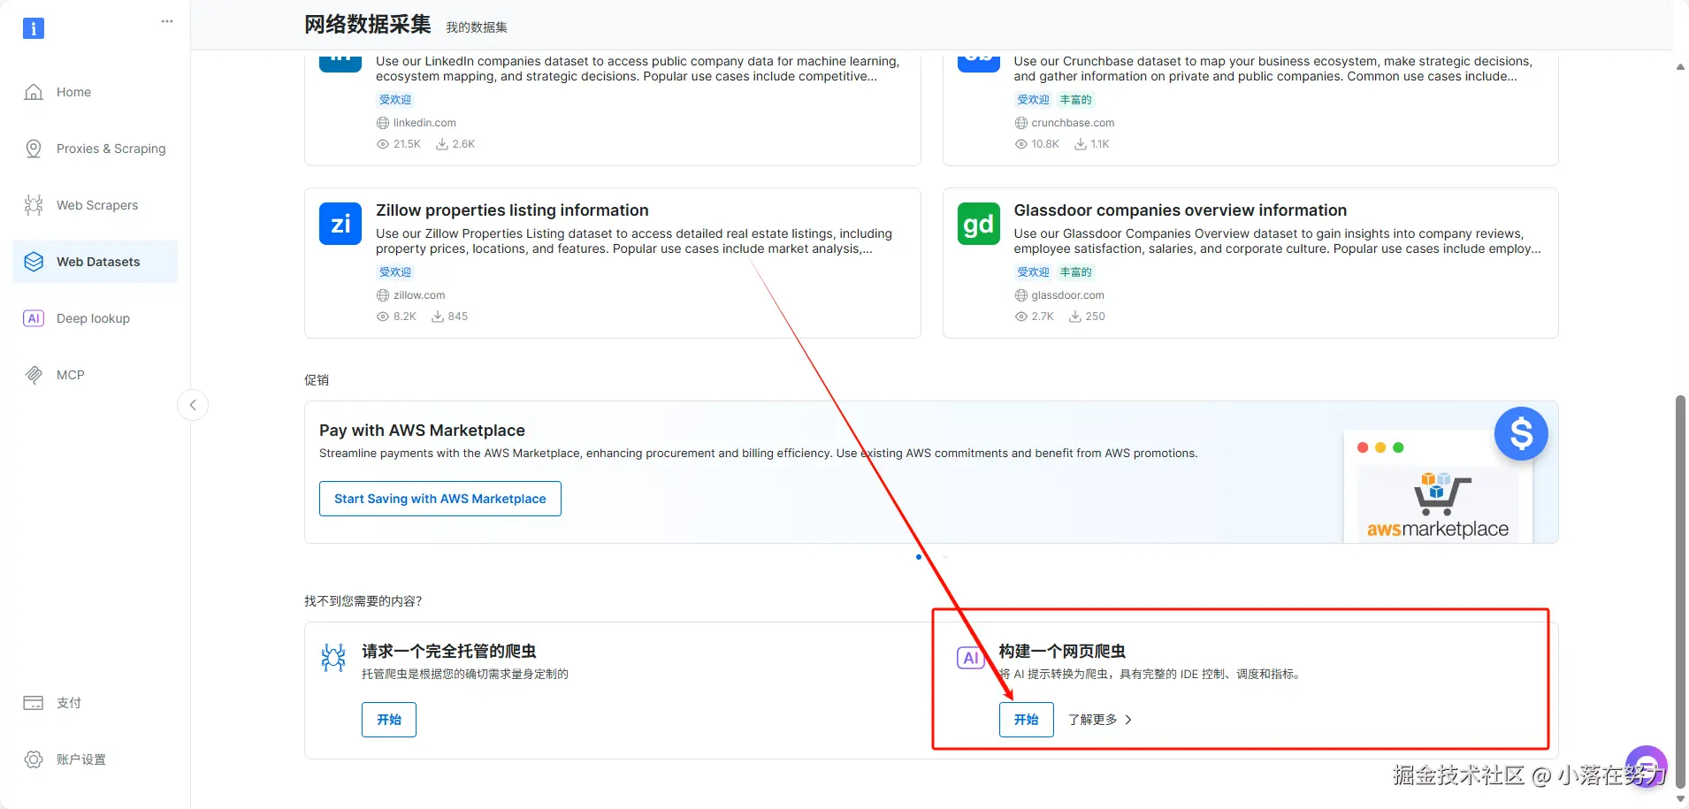Open Web Scrapers menu item
This screenshot has width=1689, height=809.
click(x=96, y=205)
